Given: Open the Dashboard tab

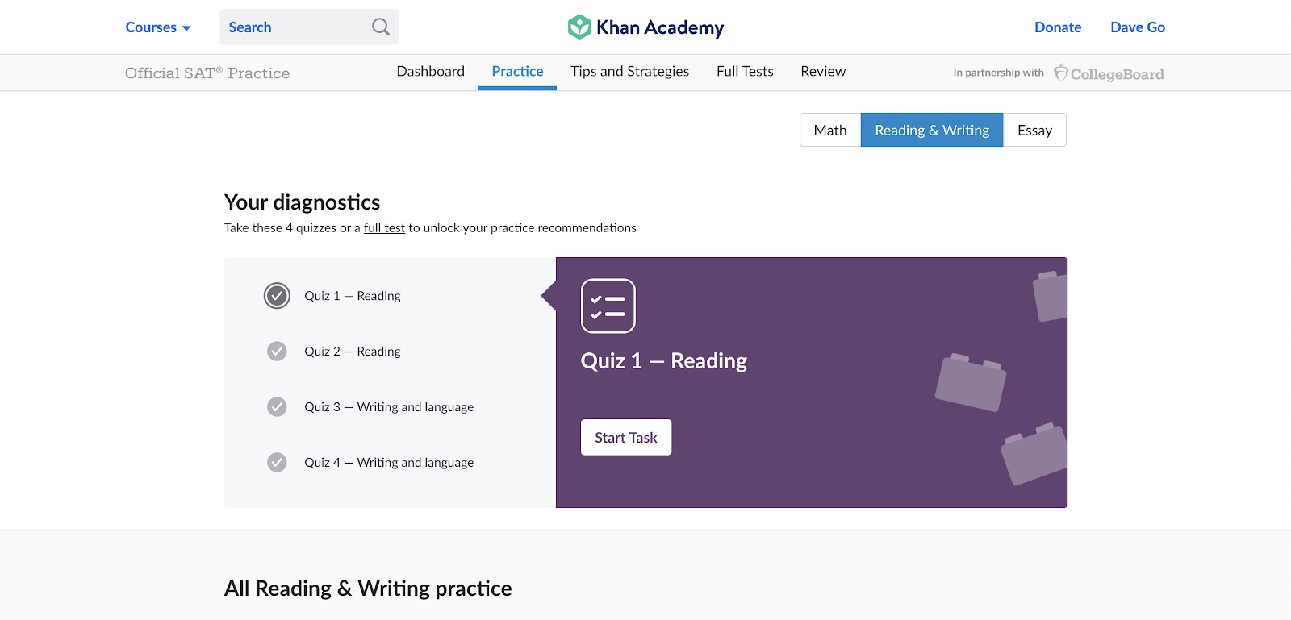Looking at the screenshot, I should [431, 71].
